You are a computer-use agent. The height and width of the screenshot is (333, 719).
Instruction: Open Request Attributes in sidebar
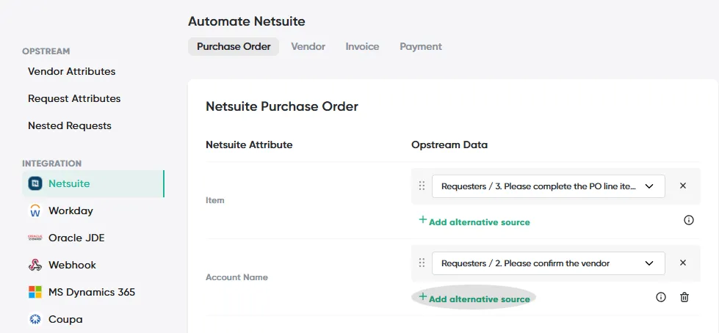tap(74, 98)
